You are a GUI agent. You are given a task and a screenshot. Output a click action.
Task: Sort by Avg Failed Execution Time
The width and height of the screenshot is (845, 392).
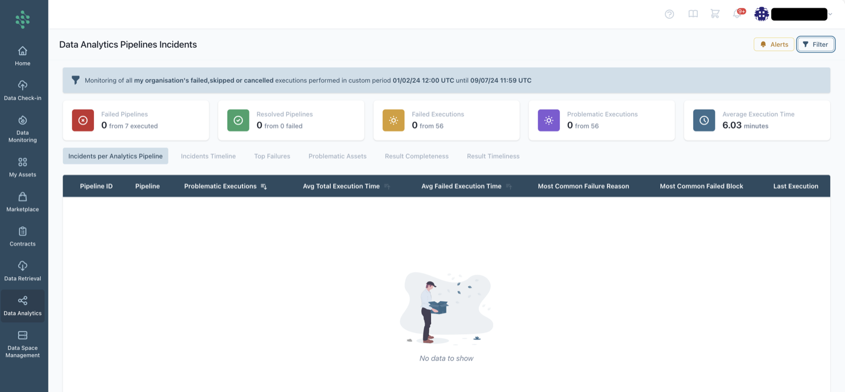pyautogui.click(x=509, y=186)
